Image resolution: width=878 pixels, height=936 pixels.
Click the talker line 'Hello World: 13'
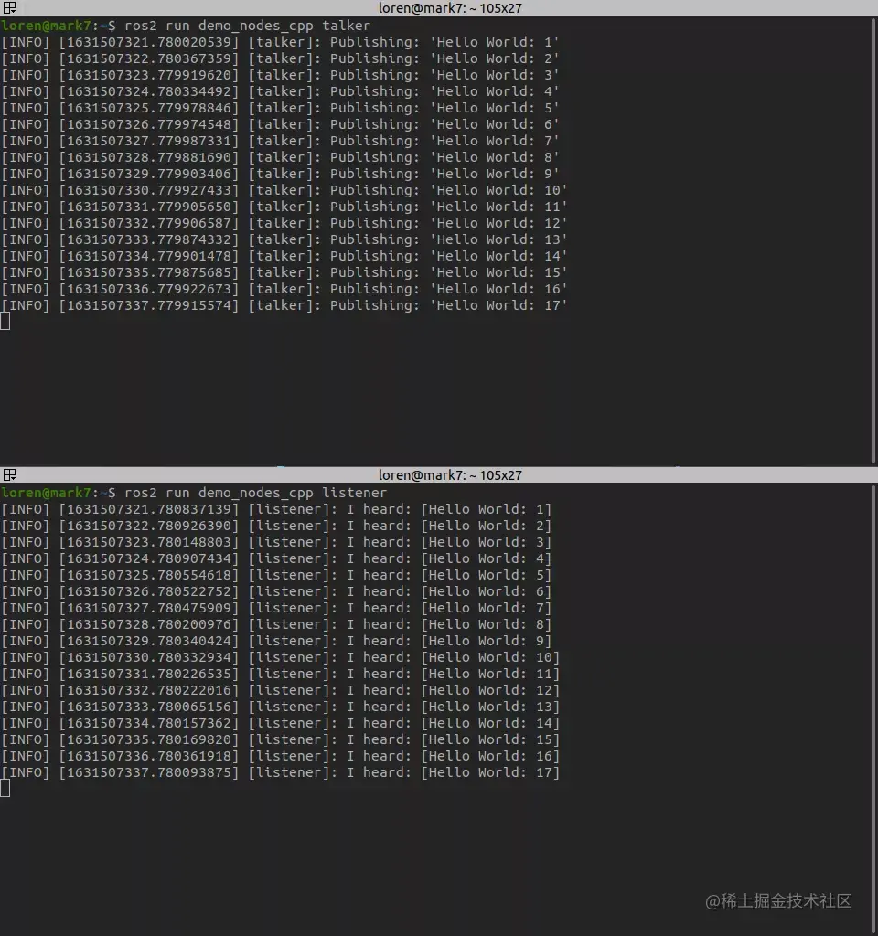tap(284, 239)
